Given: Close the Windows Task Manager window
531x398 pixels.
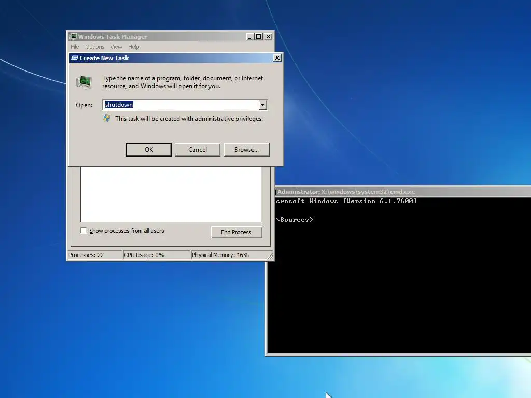Looking at the screenshot, I should (x=268, y=37).
